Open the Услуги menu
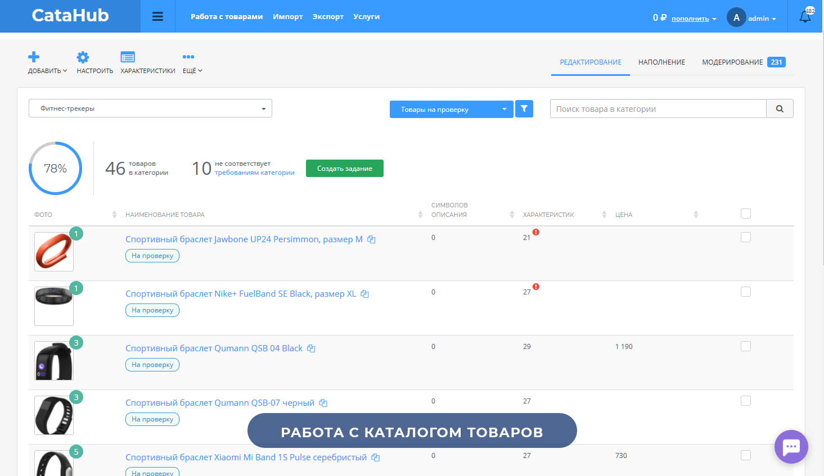824x476 pixels. tap(366, 16)
